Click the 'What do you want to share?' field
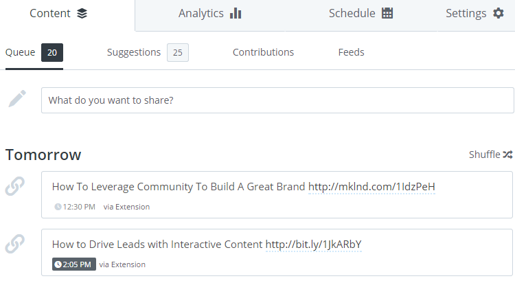Viewport: 515px width, 283px height. [x=277, y=100]
